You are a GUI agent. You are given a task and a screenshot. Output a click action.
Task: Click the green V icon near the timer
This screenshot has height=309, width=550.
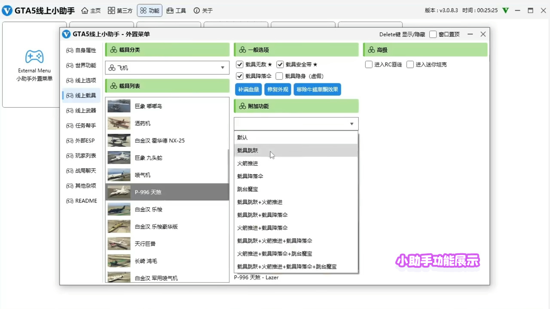[x=506, y=10]
